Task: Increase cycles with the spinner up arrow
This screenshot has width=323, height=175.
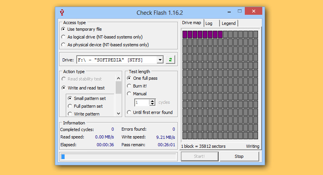Action: pyautogui.click(x=152, y=101)
